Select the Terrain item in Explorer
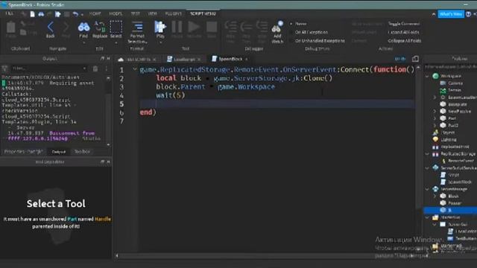 coord(450,90)
